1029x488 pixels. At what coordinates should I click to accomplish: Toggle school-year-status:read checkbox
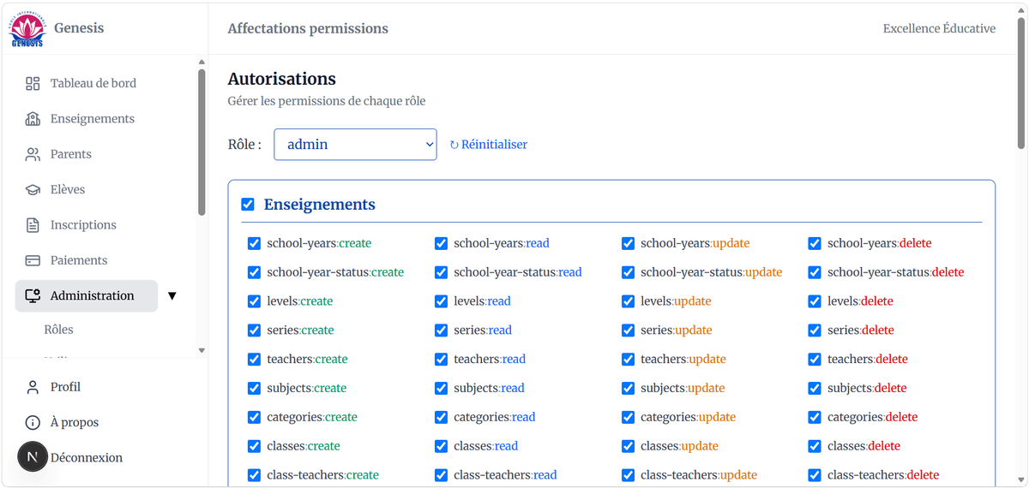click(x=441, y=272)
